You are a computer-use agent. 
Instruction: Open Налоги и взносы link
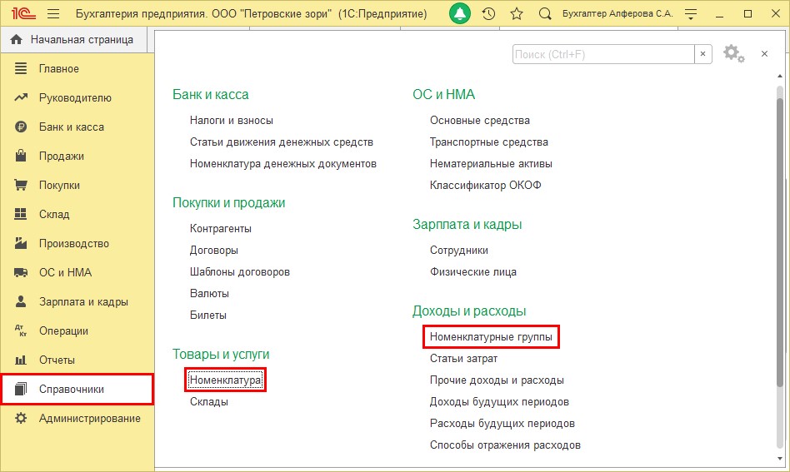click(232, 121)
